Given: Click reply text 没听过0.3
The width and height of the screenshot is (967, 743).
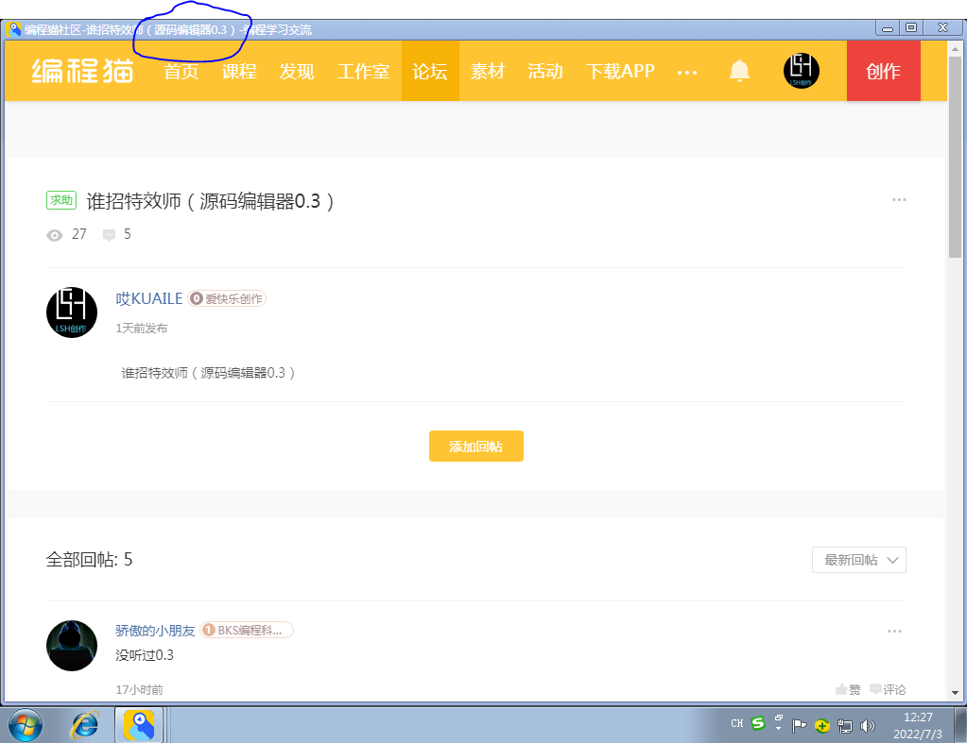Looking at the screenshot, I should [x=145, y=655].
